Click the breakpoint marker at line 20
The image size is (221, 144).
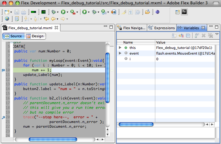[x=3, y=117]
